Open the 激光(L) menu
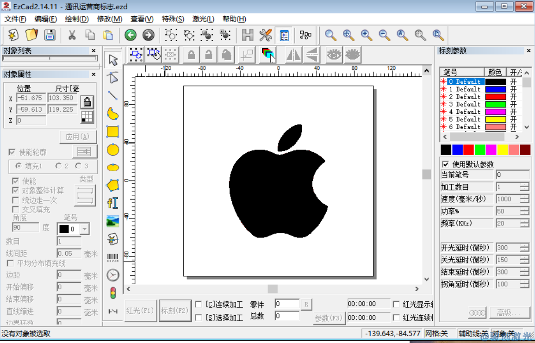This screenshot has height=343, width=535. [x=203, y=19]
